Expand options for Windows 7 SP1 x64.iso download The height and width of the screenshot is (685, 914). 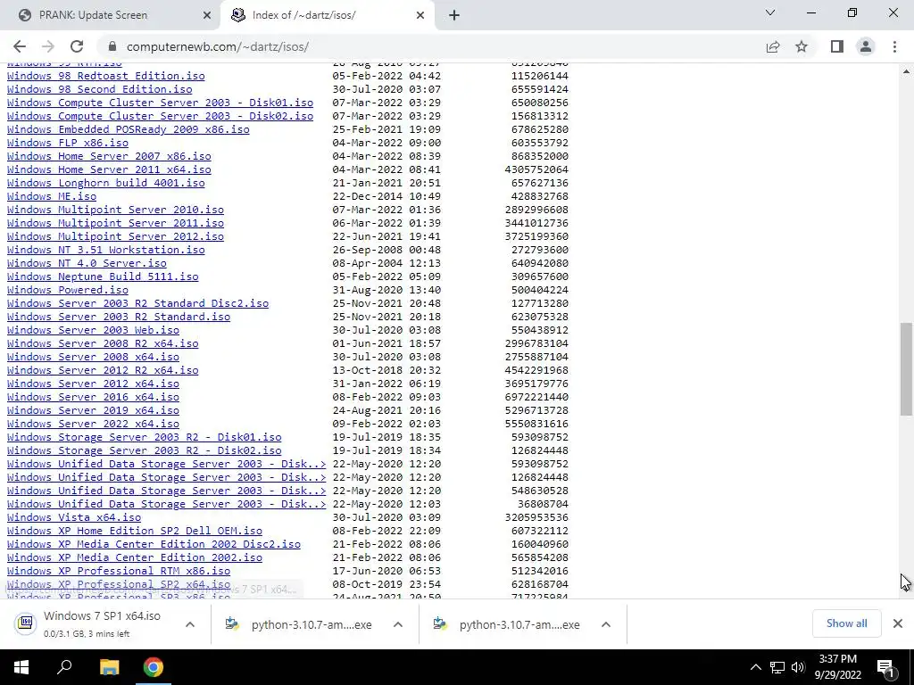click(x=190, y=624)
